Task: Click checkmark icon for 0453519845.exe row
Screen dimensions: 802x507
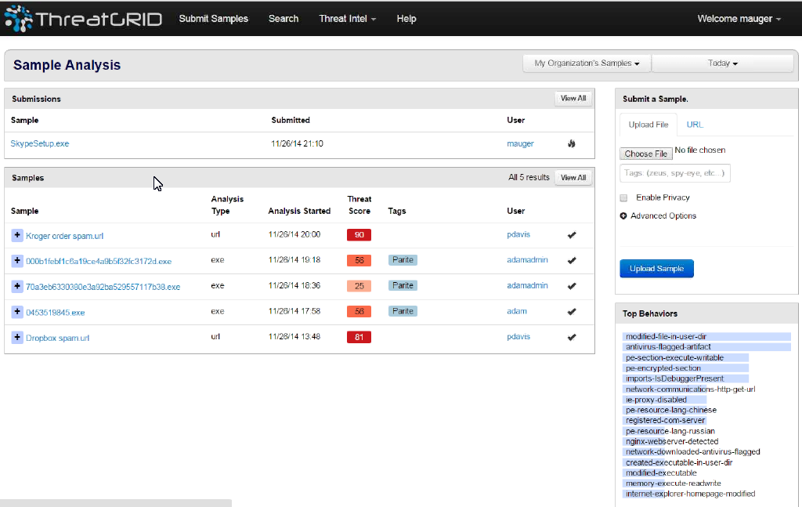Action: [x=572, y=312]
